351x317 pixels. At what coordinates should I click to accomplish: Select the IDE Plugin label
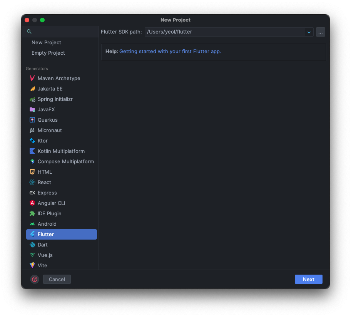(50, 213)
